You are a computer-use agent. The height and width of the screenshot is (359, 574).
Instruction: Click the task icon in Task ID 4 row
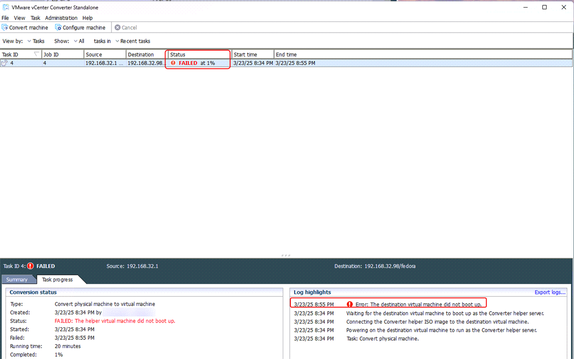tap(4, 63)
